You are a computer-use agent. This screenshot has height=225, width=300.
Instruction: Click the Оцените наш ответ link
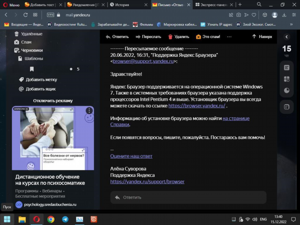(131, 156)
